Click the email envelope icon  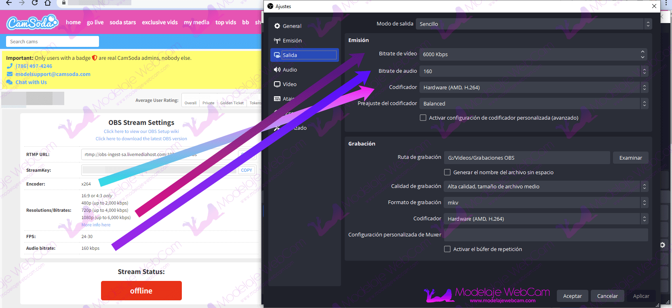click(x=10, y=74)
